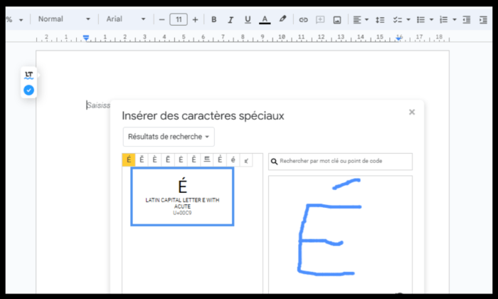Click the insert link icon
This screenshot has height=299, width=498.
pyautogui.click(x=303, y=20)
